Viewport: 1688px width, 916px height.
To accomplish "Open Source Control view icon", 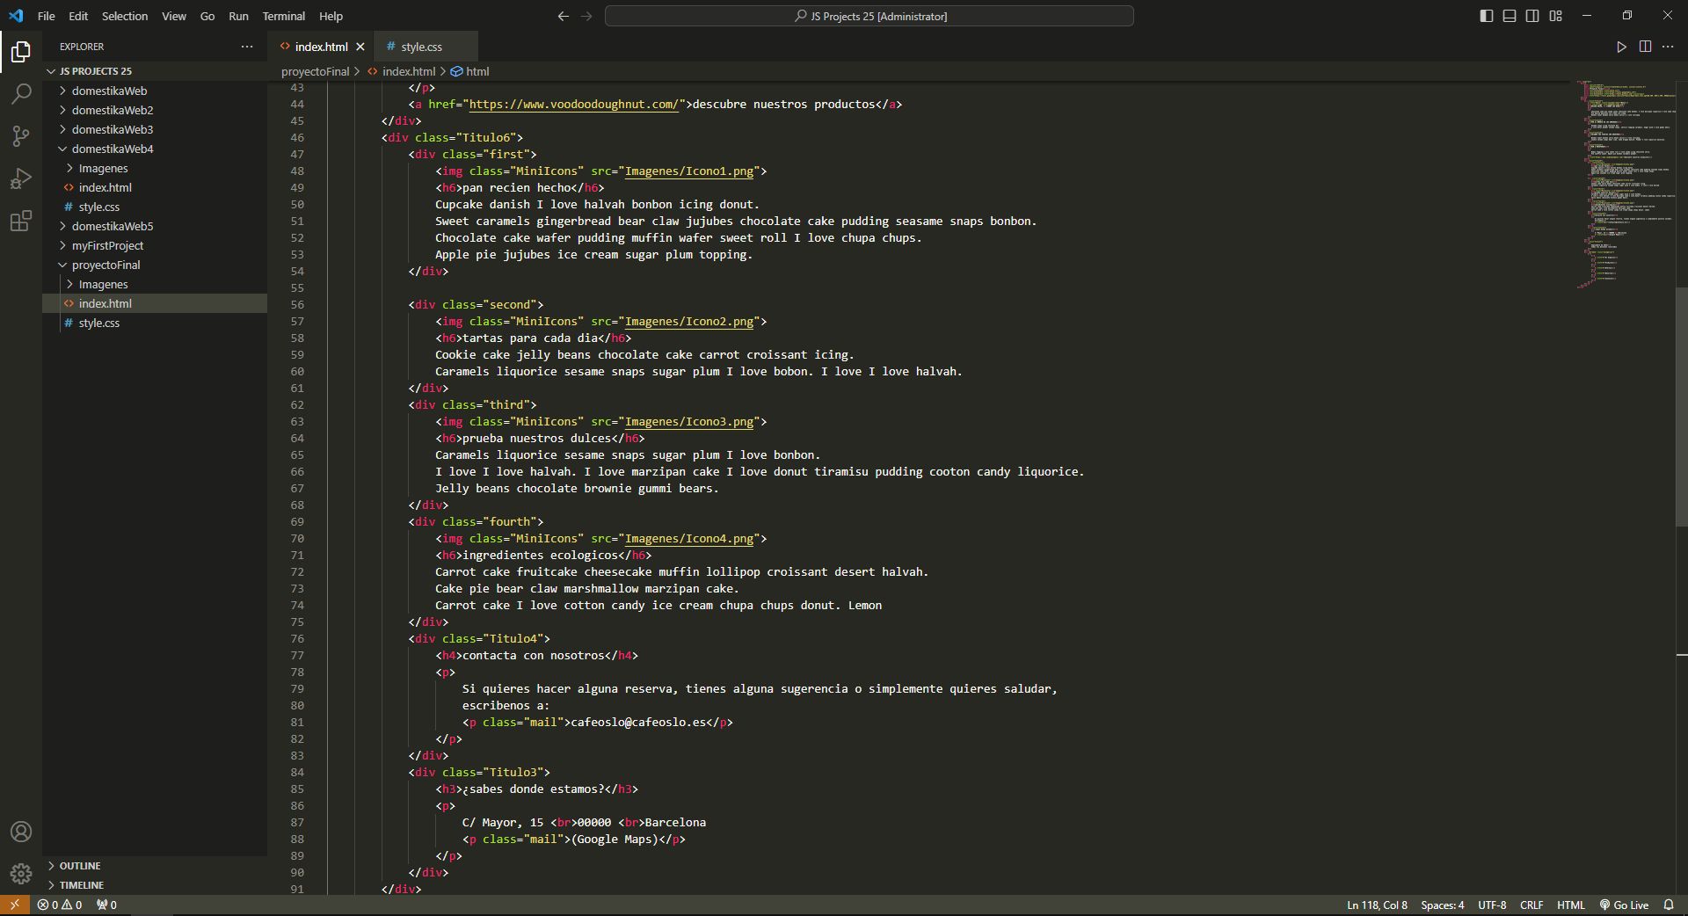I will point(21,135).
